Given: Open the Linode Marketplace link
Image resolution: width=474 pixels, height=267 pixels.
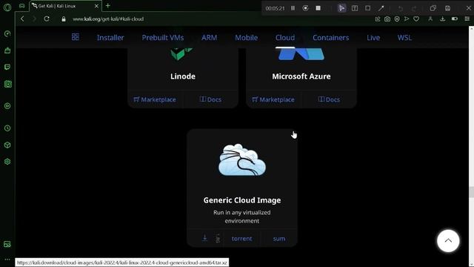Looking at the screenshot, I should coord(155,99).
